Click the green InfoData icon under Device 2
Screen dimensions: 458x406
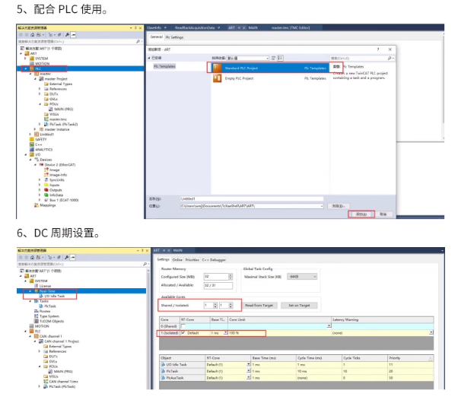(46, 195)
